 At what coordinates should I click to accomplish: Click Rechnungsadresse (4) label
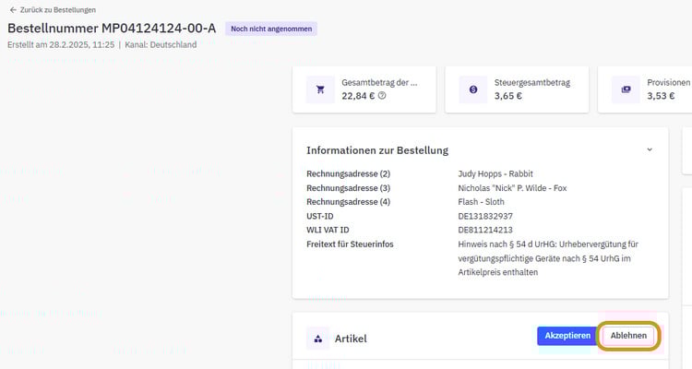click(x=348, y=202)
